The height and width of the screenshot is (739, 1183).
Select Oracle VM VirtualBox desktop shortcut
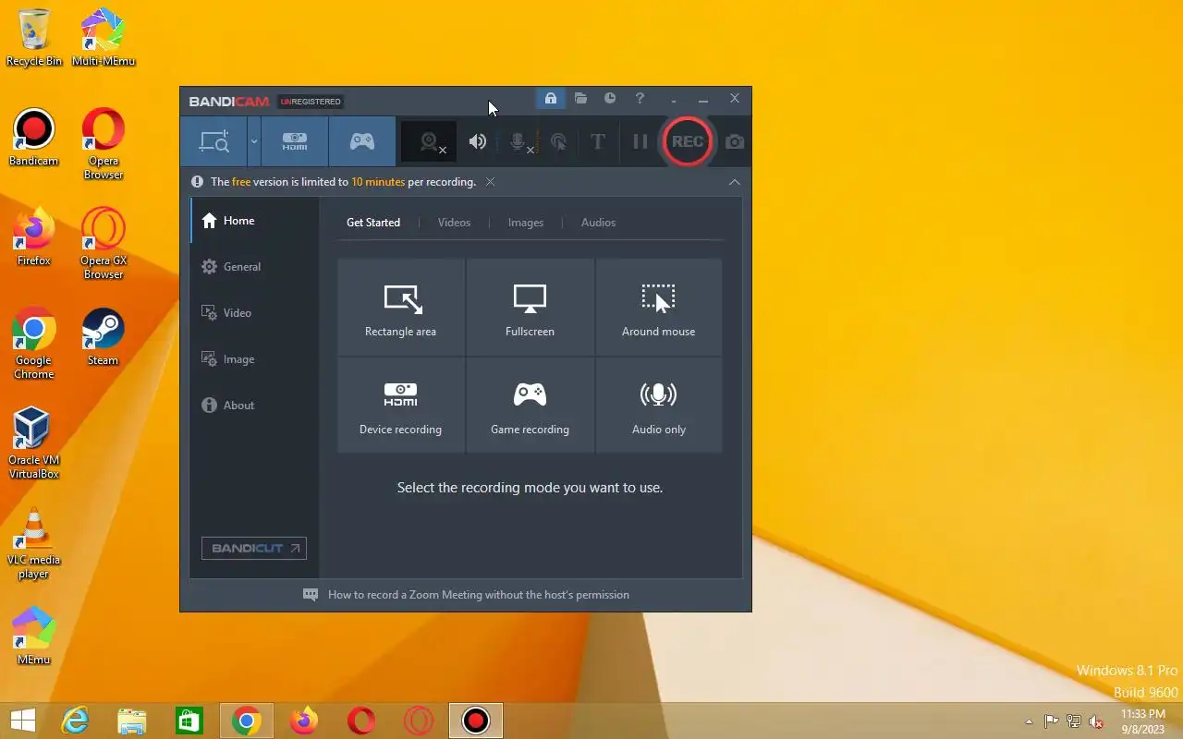coord(34,443)
